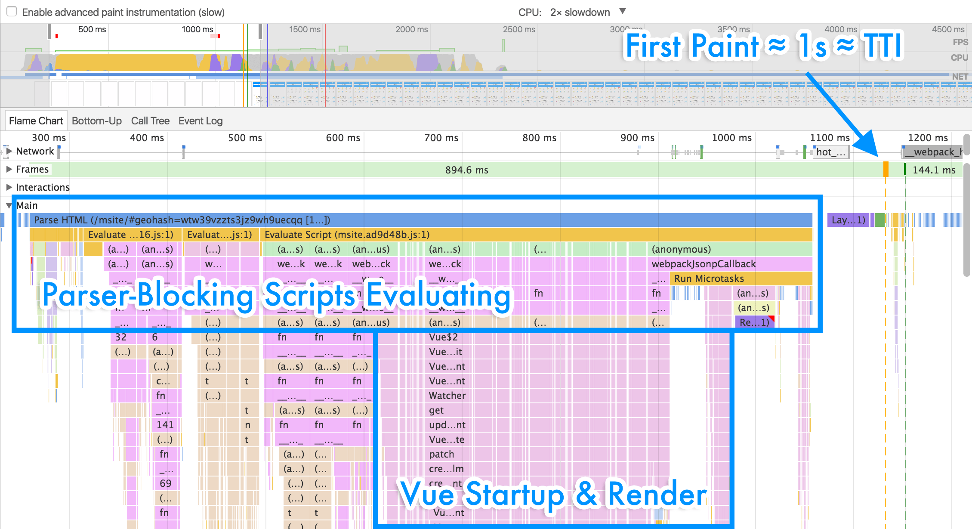Collapse the Main thread track
The height and width of the screenshot is (529, 972).
point(9,205)
